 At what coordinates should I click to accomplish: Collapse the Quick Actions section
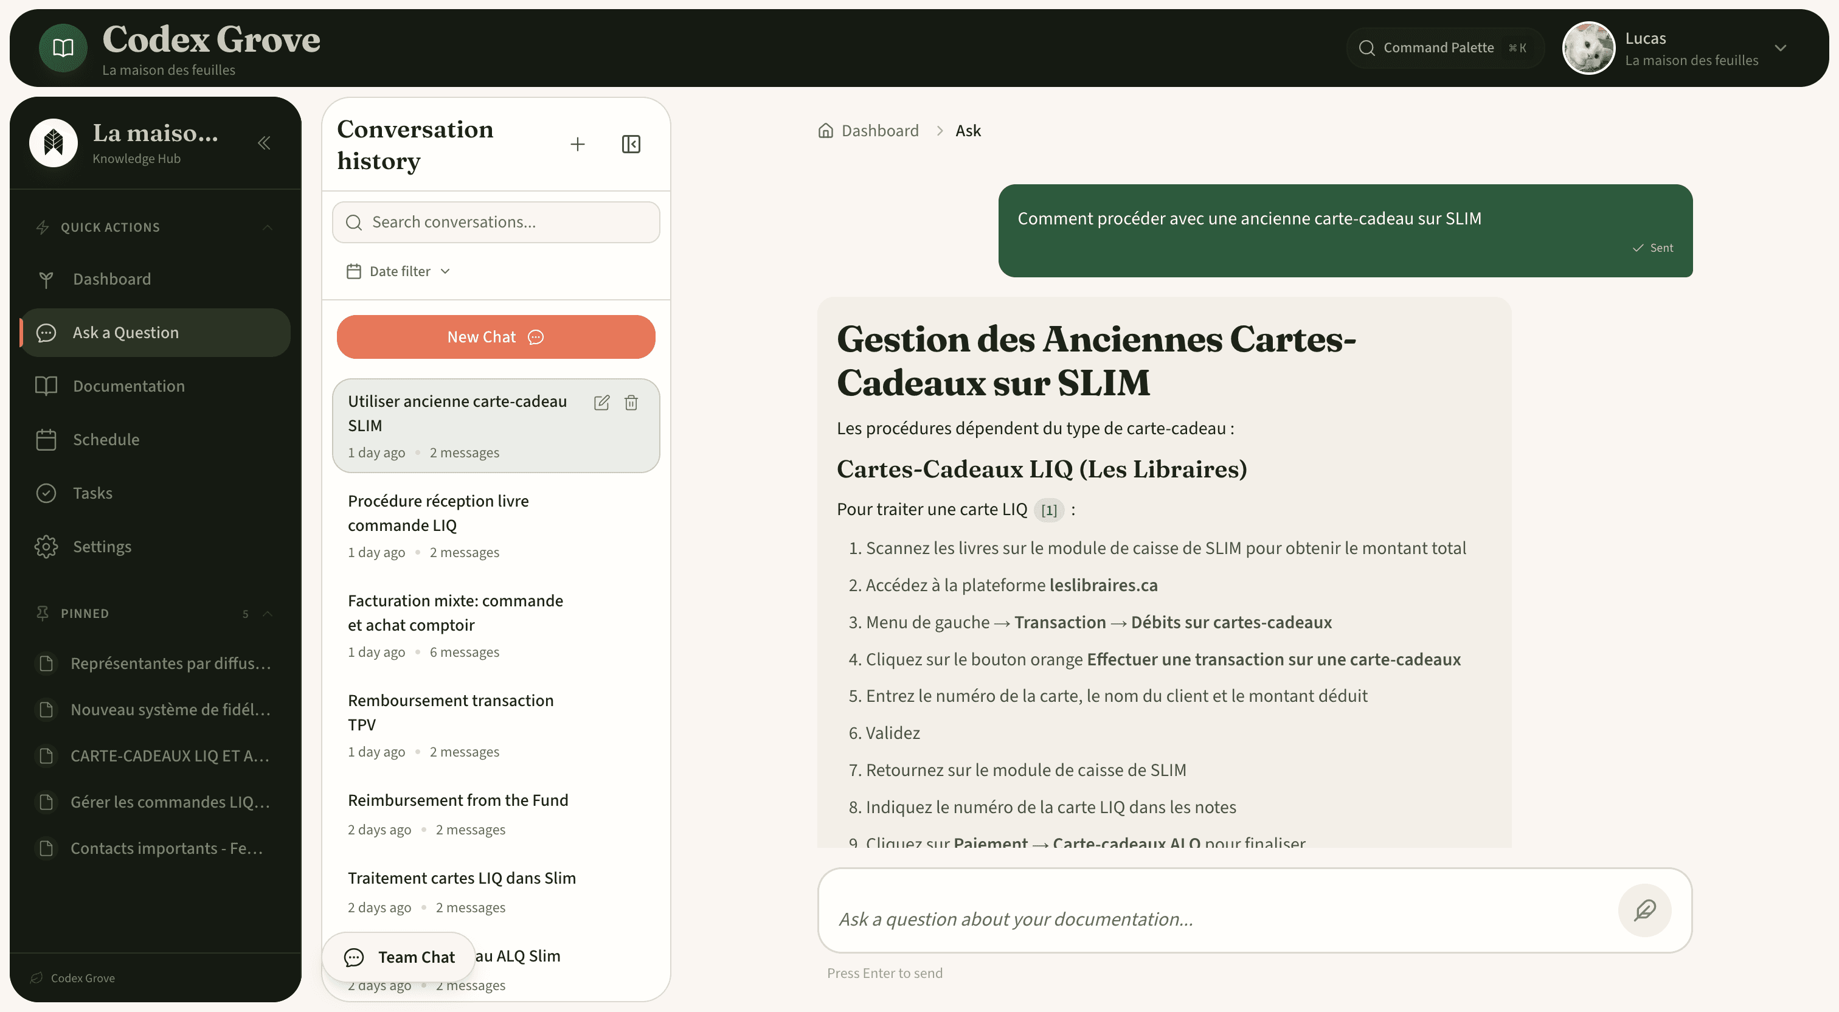268,226
